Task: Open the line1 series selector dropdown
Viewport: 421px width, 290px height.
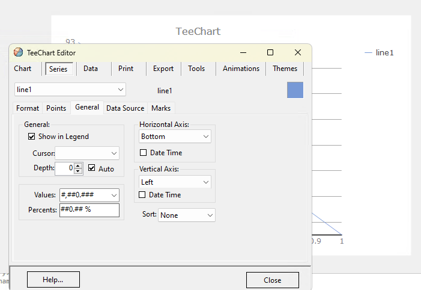Action: pyautogui.click(x=70, y=89)
